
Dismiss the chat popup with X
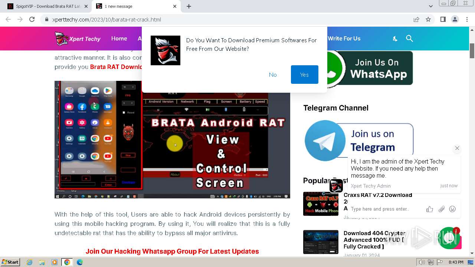(457, 148)
